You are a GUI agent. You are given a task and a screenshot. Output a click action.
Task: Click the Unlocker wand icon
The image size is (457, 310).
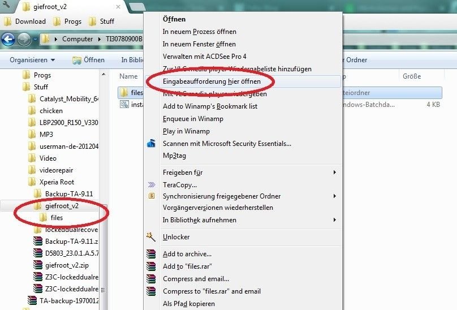[x=151, y=237]
